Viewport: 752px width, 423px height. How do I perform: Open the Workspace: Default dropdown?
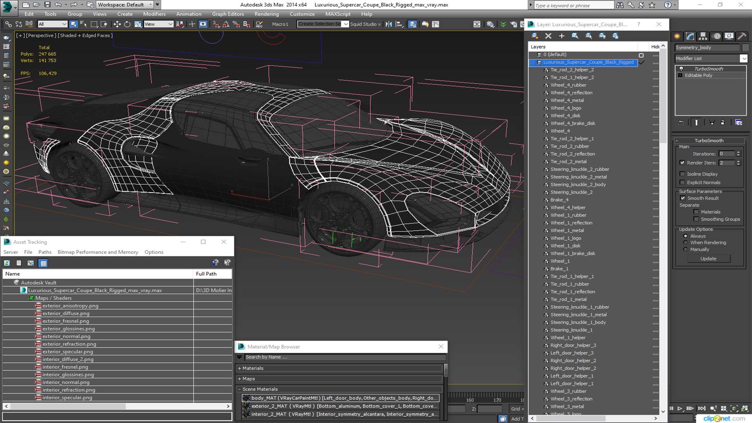[x=125, y=5]
